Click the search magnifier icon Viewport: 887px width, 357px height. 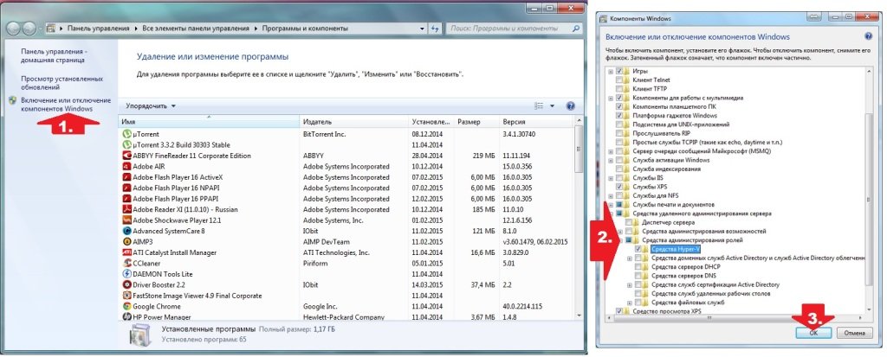(576, 28)
